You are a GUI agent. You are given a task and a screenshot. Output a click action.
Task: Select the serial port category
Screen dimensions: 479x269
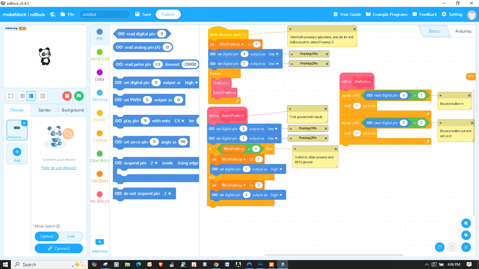click(x=100, y=55)
